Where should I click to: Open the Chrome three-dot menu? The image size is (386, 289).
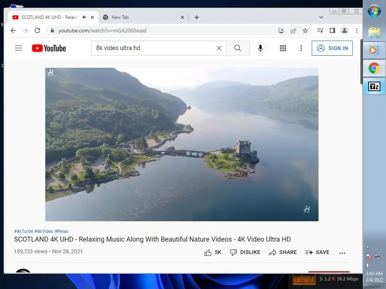pyautogui.click(x=357, y=30)
